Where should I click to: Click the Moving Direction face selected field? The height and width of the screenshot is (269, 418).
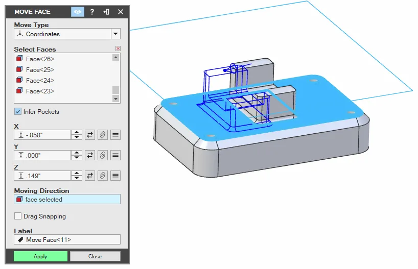click(x=67, y=199)
